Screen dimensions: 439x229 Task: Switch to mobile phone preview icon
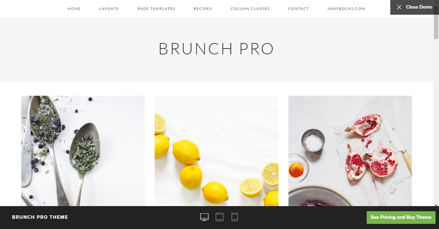pos(235,217)
